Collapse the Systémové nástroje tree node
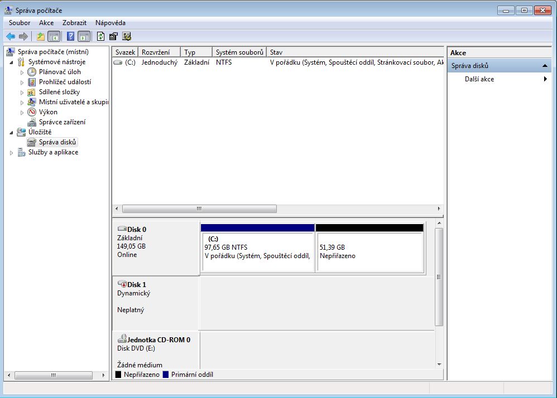Image resolution: width=557 pixels, height=398 pixels. click(12, 62)
